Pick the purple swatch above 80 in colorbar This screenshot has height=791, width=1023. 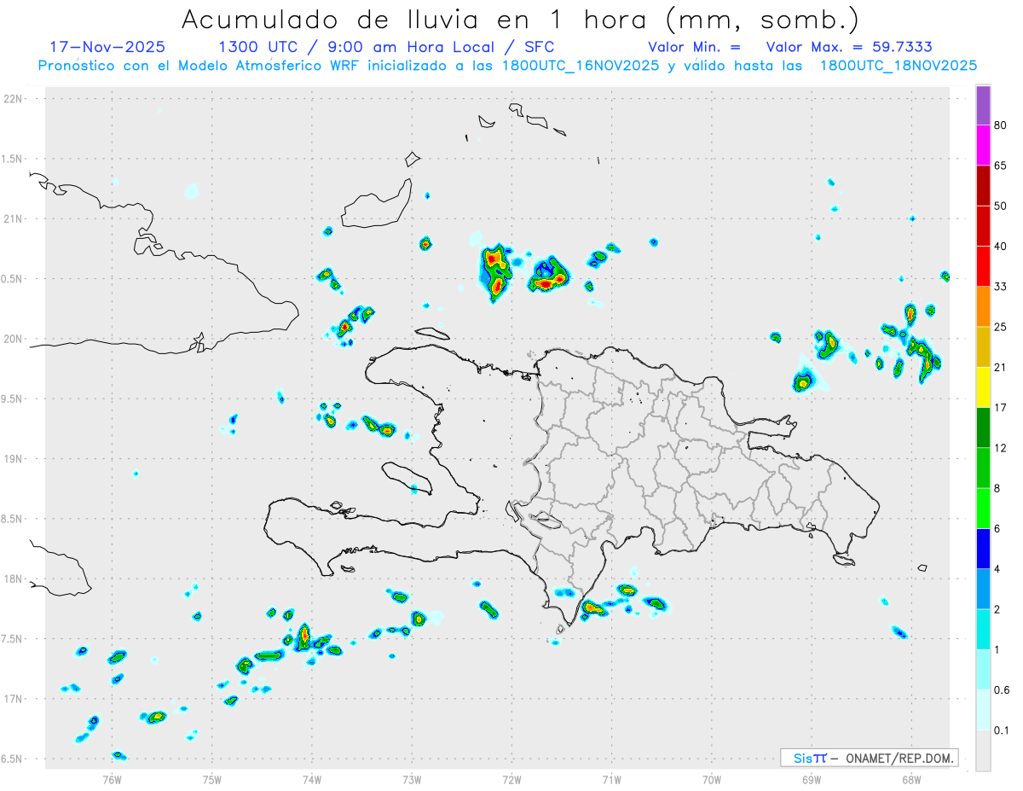[983, 105]
